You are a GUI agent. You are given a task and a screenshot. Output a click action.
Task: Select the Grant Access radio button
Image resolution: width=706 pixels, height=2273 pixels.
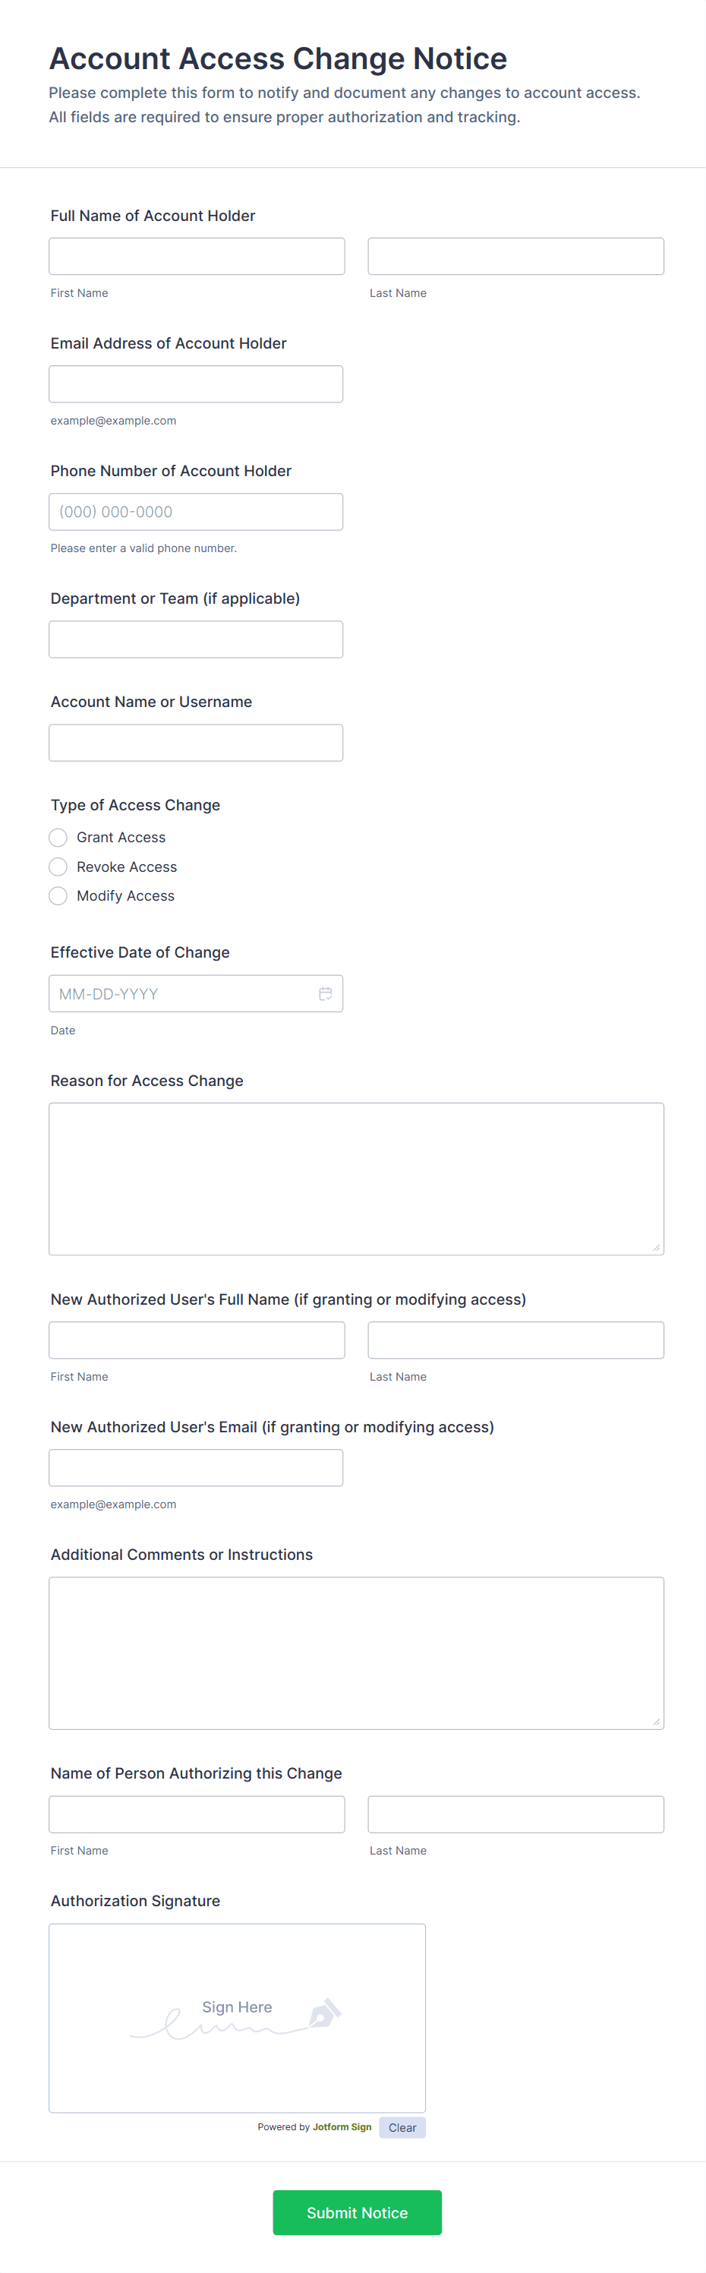tap(58, 838)
